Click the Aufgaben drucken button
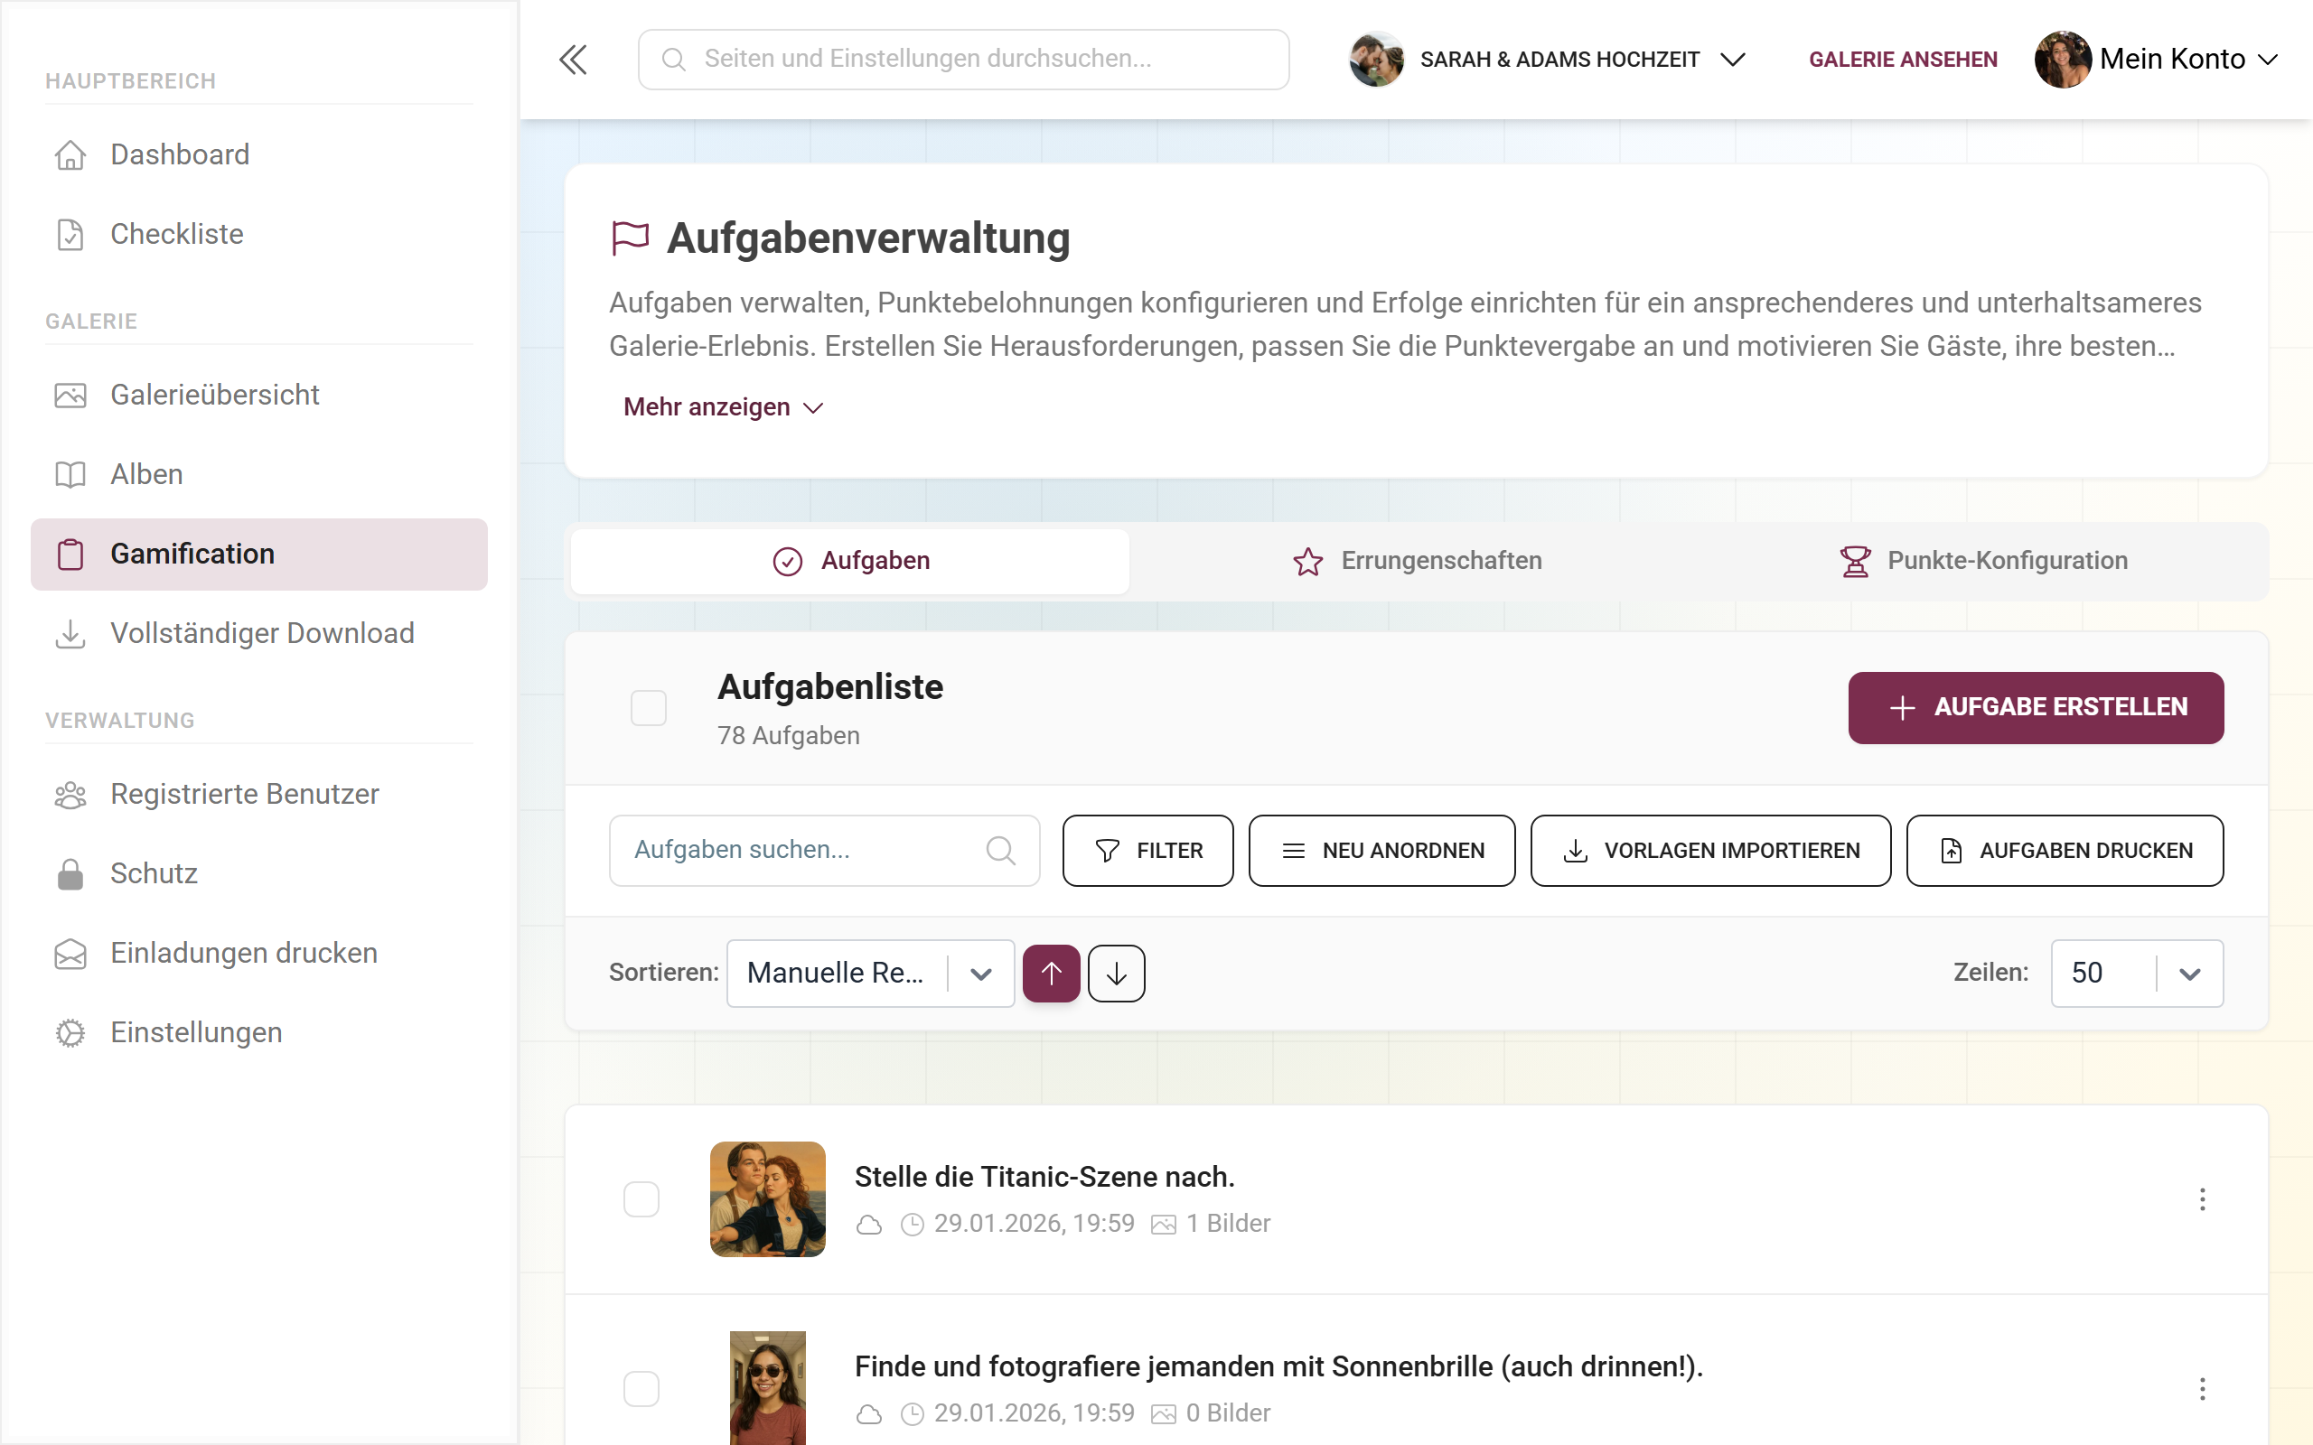 tap(2065, 850)
